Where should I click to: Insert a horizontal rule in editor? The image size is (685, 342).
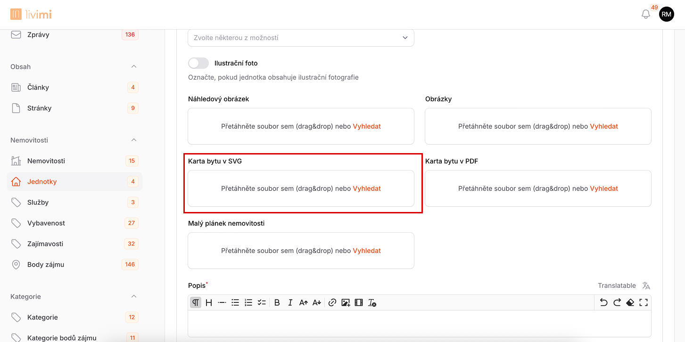pos(222,302)
